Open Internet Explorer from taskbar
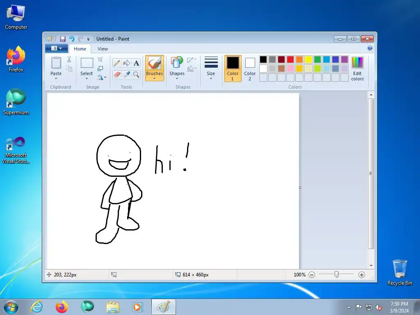420x315 pixels. [x=37, y=307]
